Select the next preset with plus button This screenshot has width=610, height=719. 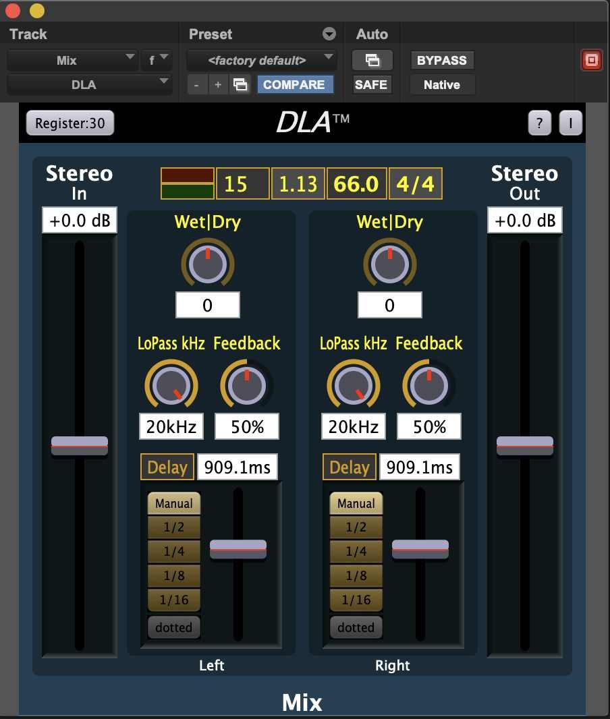pos(218,84)
